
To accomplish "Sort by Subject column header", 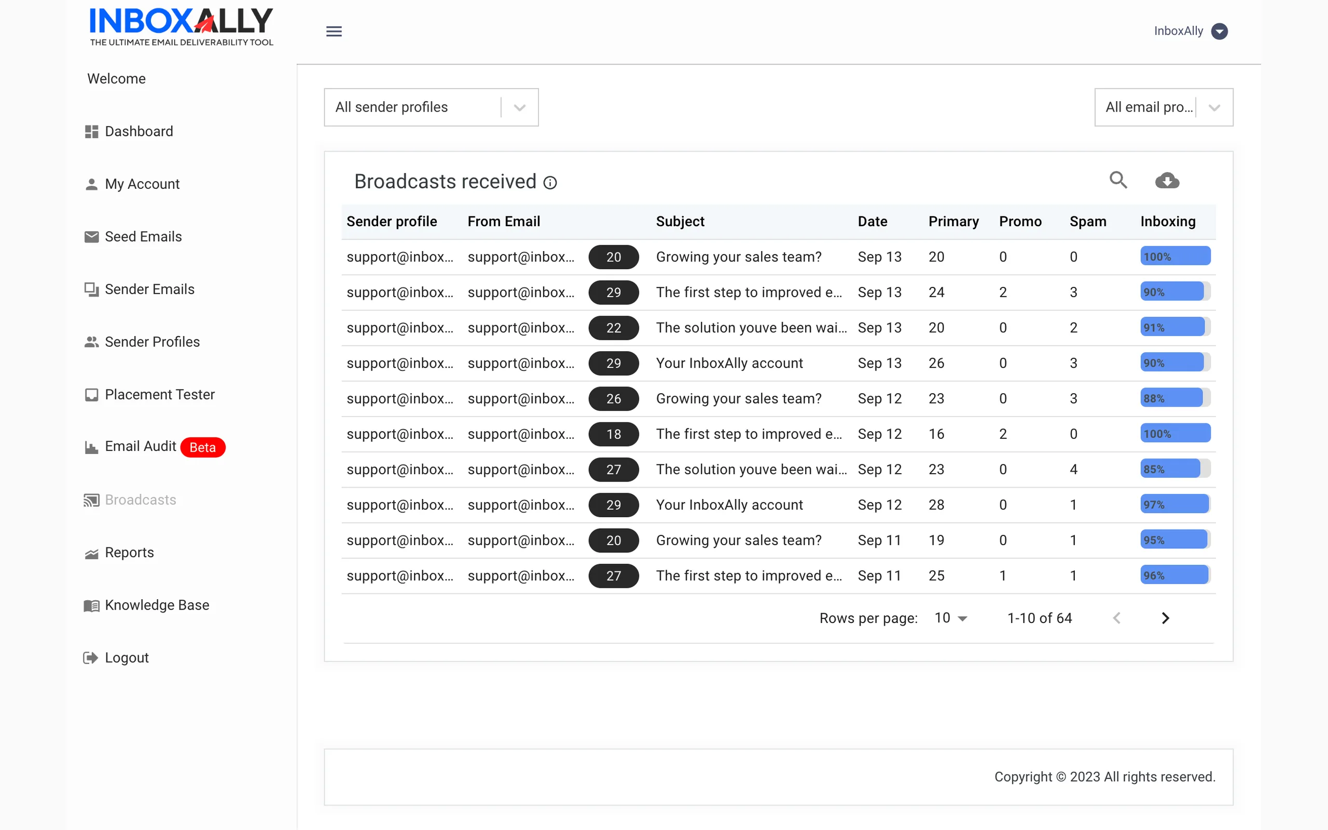I will [680, 222].
